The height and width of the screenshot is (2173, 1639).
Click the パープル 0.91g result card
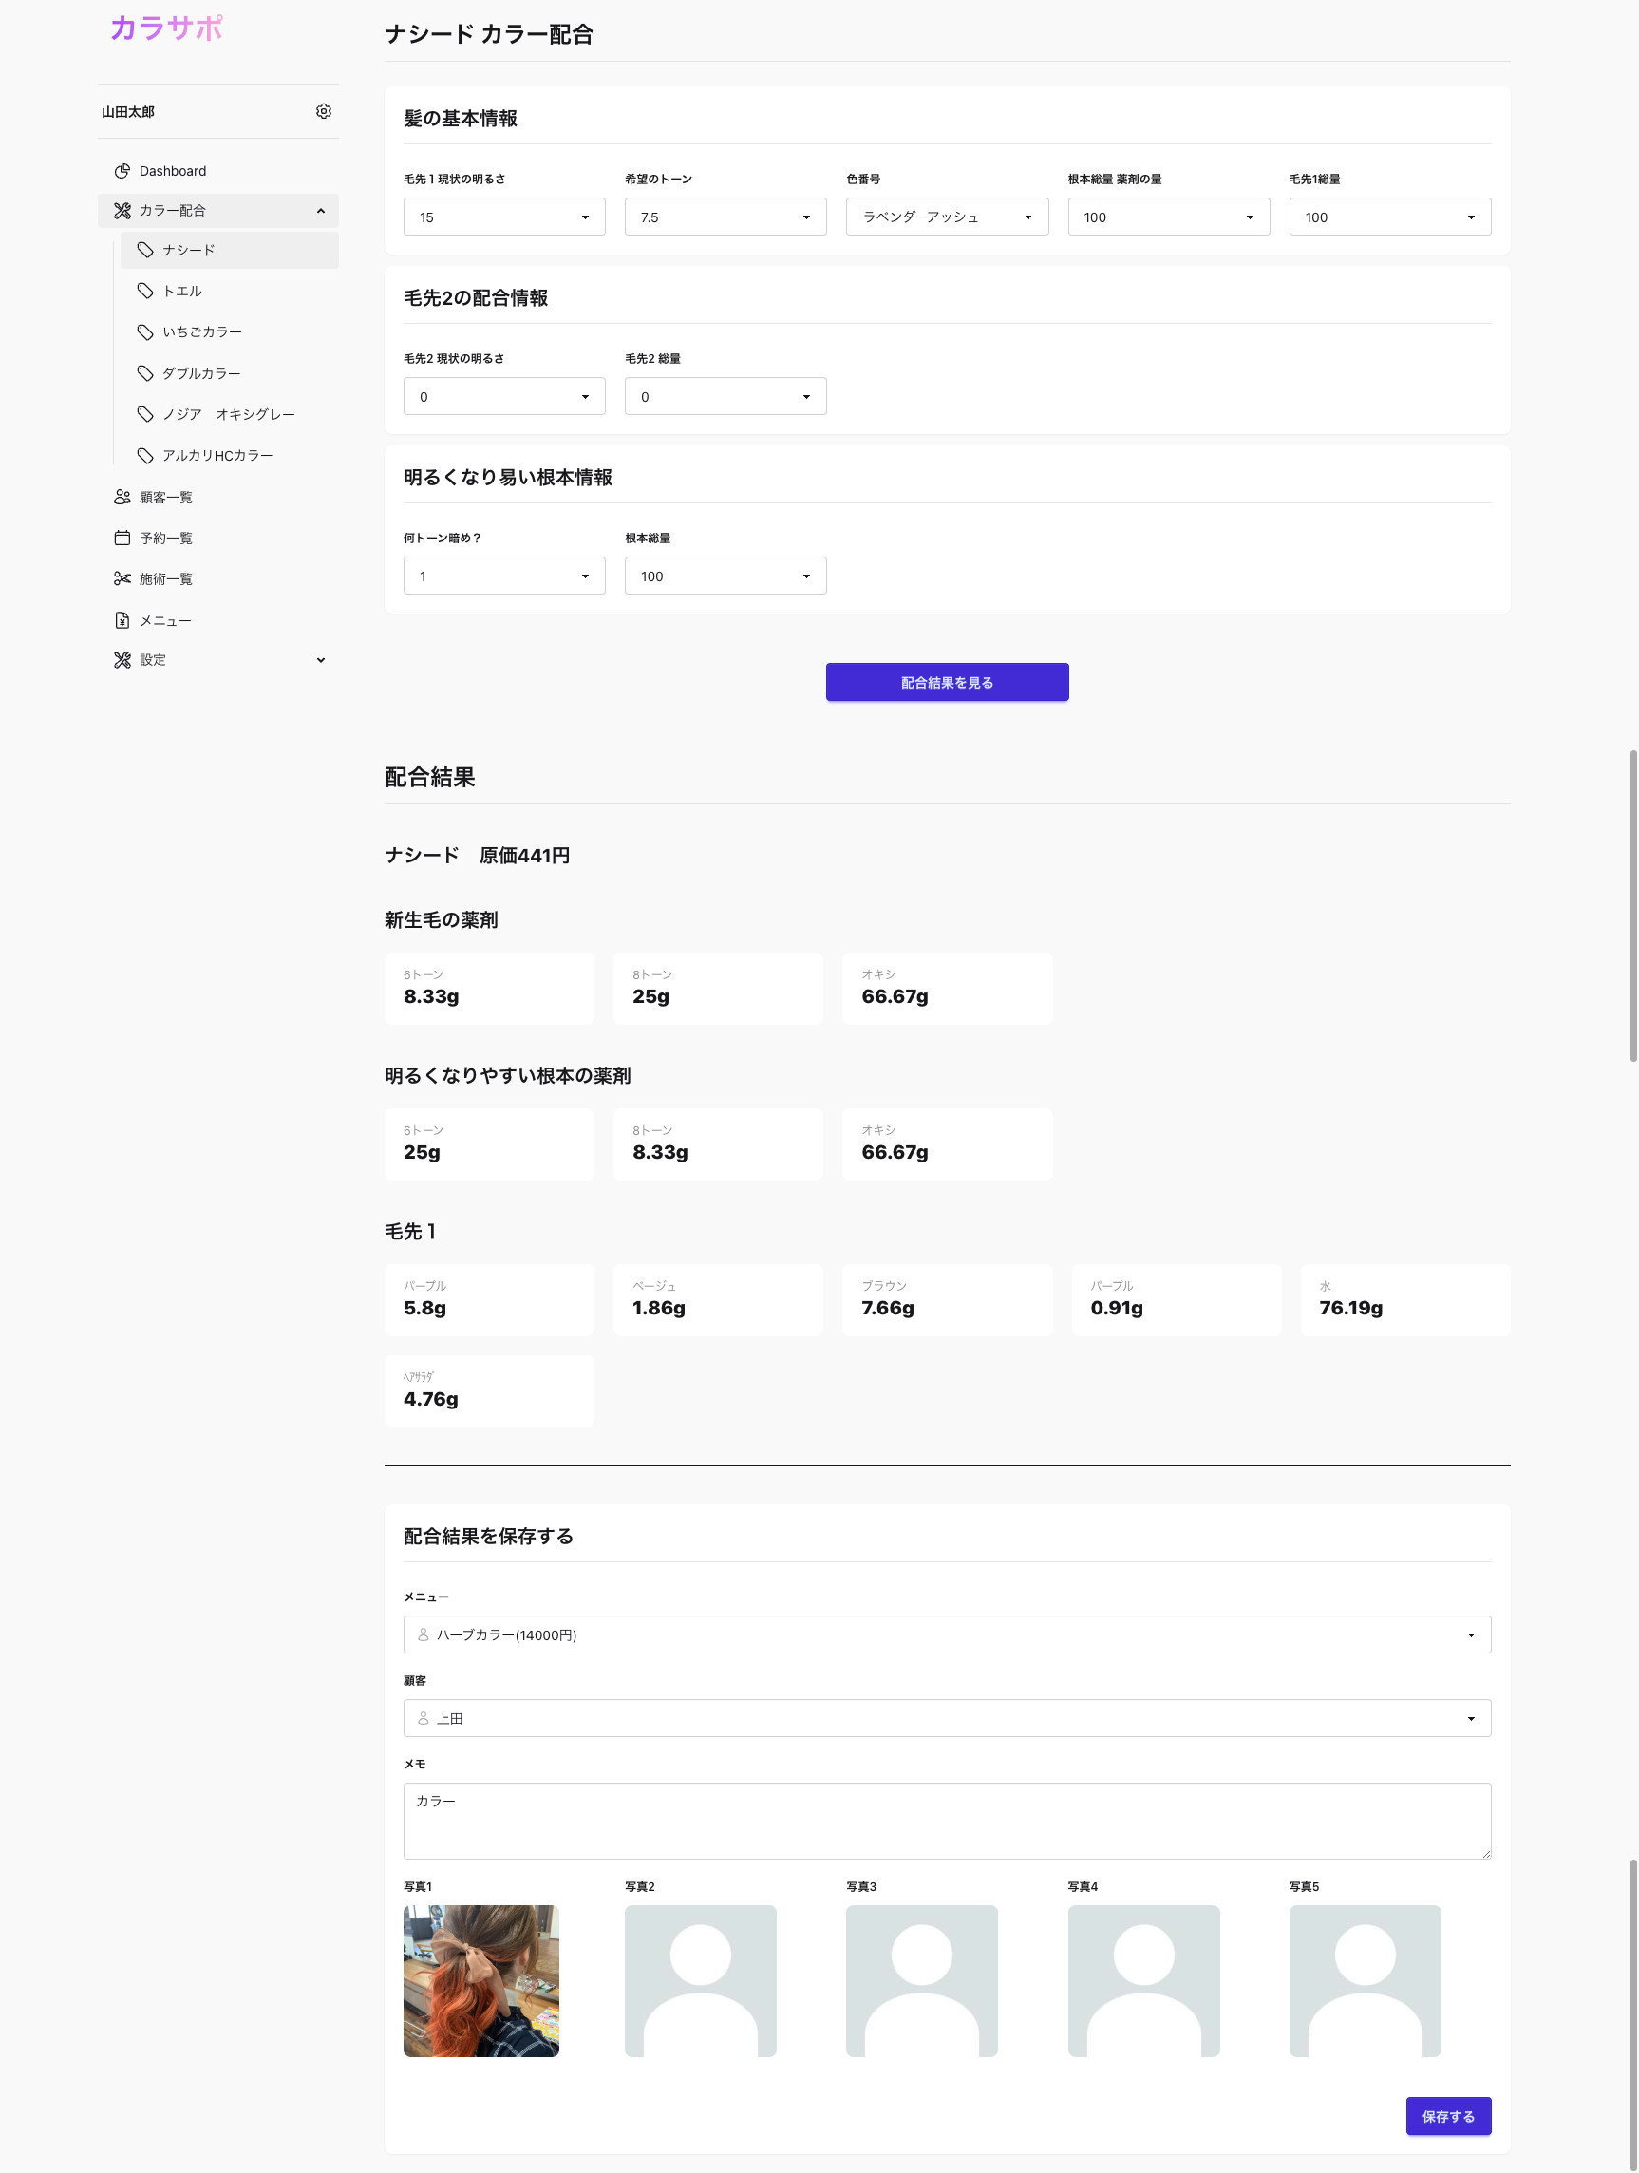click(1177, 1299)
